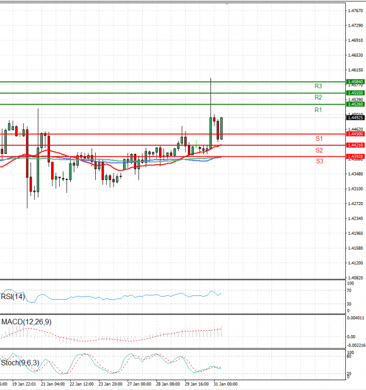The image size is (366, 390).
Task: Click the 27 Jan 00:00 time label
Action: tap(139, 384)
